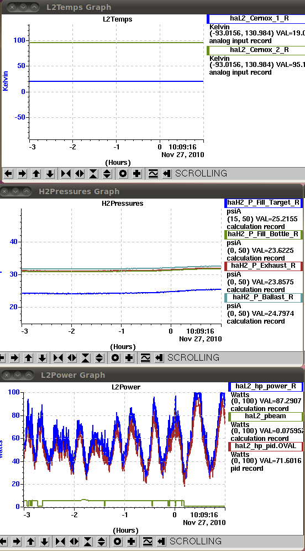Image resolution: width=305 pixels, height=551 pixels.
Task: Click the Kelvin y-axis label in L2Temps
Action: pos(6,81)
